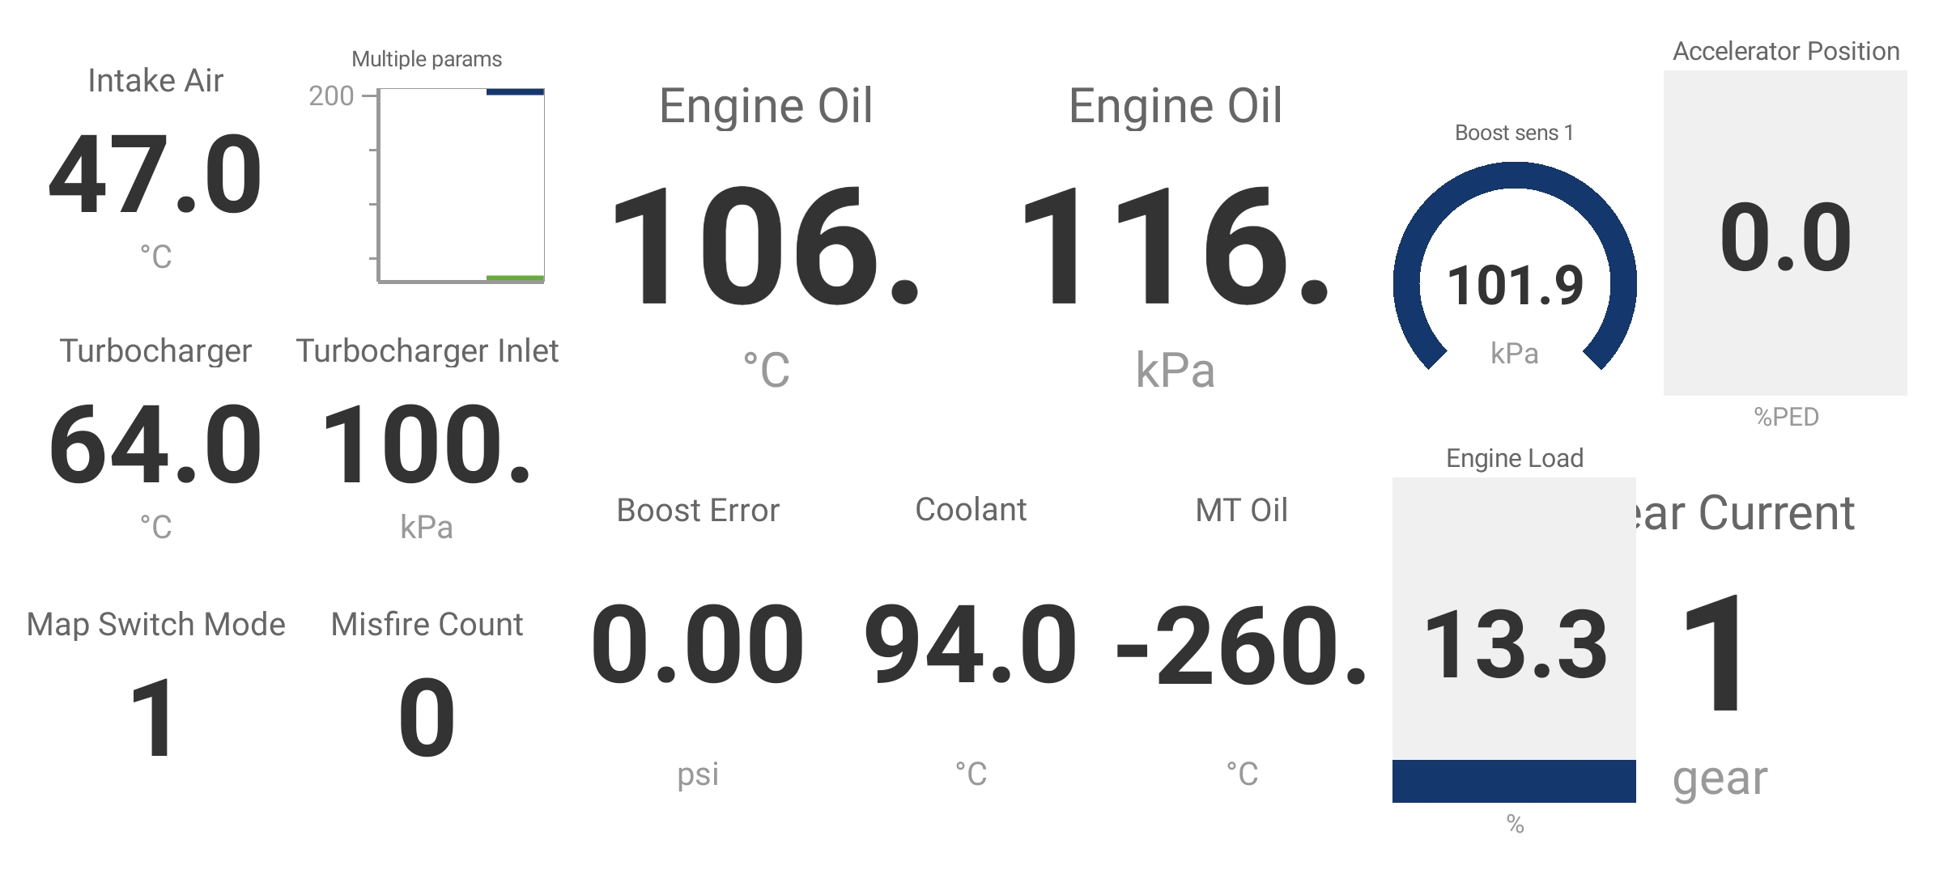The width and height of the screenshot is (1943, 874).
Task: Click the Engine Load bar gauge
Action: click(1514, 639)
